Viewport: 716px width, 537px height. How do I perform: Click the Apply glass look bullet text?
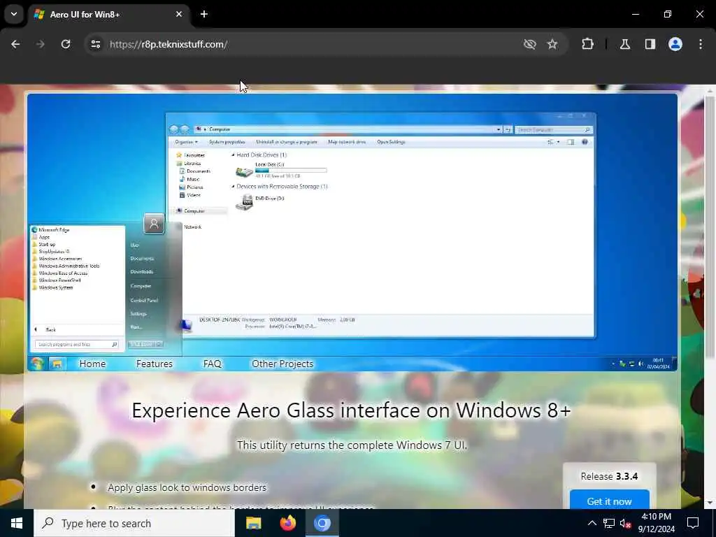pos(187,487)
